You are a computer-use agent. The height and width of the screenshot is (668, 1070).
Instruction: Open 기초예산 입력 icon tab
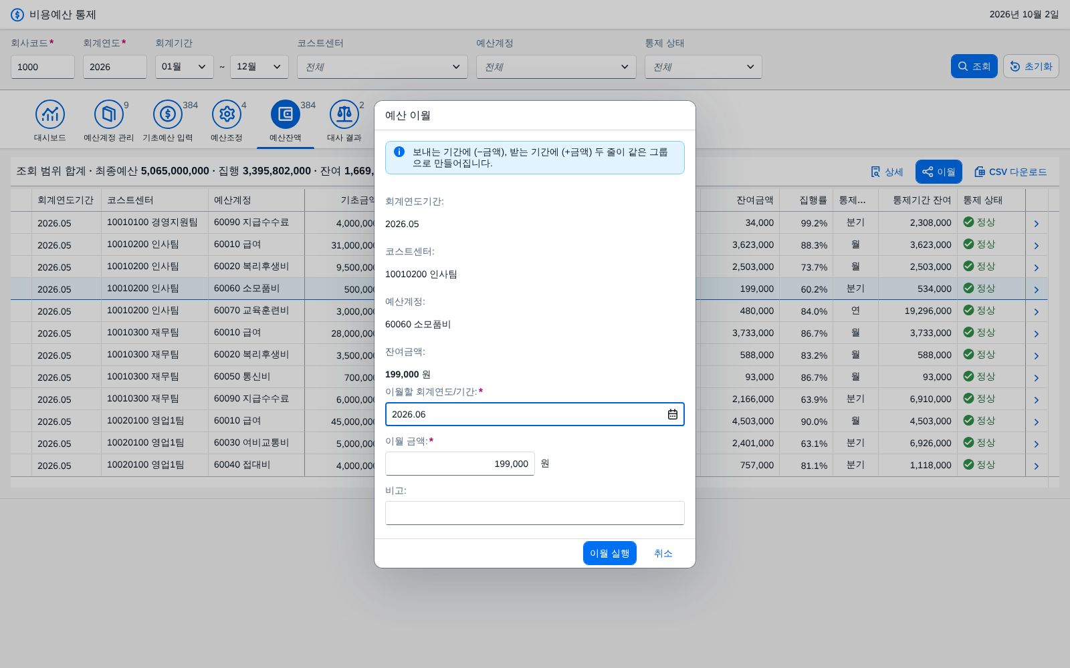click(168, 115)
